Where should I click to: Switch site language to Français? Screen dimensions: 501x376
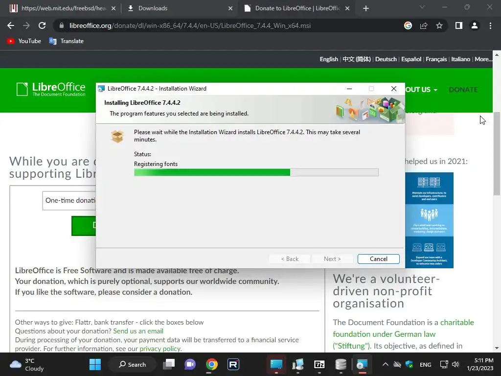(x=436, y=59)
